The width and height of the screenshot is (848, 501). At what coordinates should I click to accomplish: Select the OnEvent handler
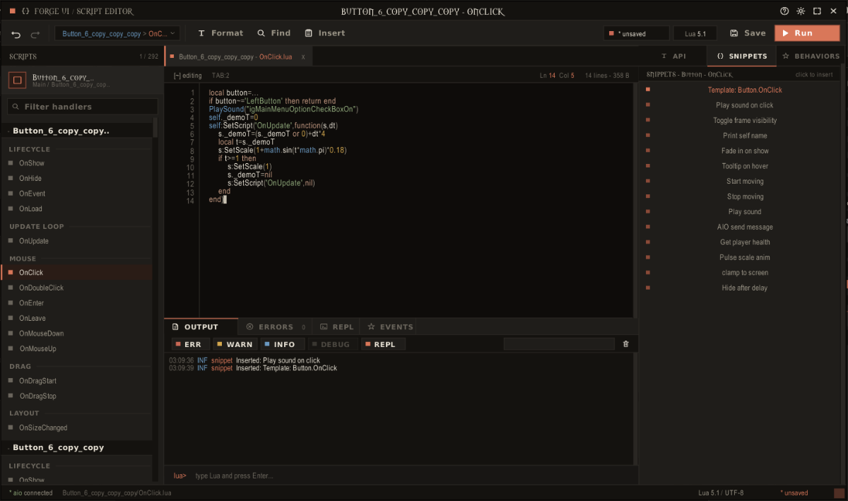(x=77, y=194)
